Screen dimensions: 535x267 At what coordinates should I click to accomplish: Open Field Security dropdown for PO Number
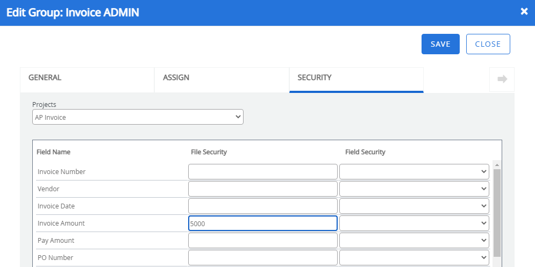(414, 258)
